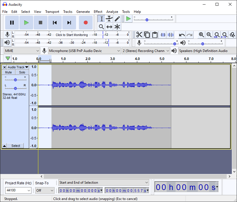Viewport: 237px width, 202px height.
Task: Click the Paste clipboard icon
Action: [x=155, y=35]
